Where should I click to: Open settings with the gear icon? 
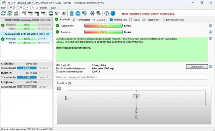(92, 13)
